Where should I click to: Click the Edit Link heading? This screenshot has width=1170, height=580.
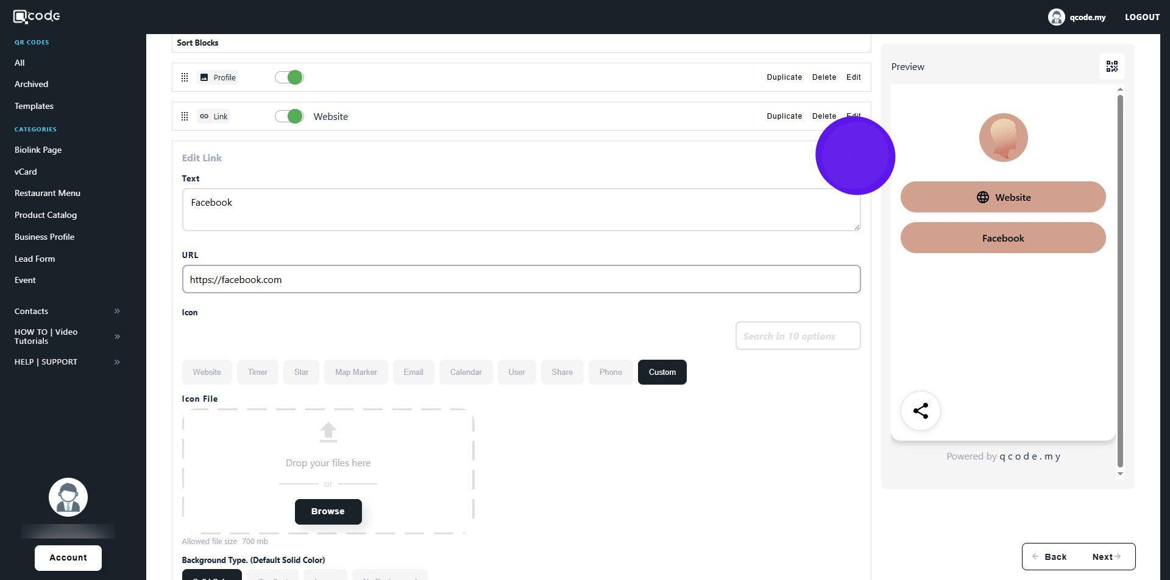coord(202,158)
